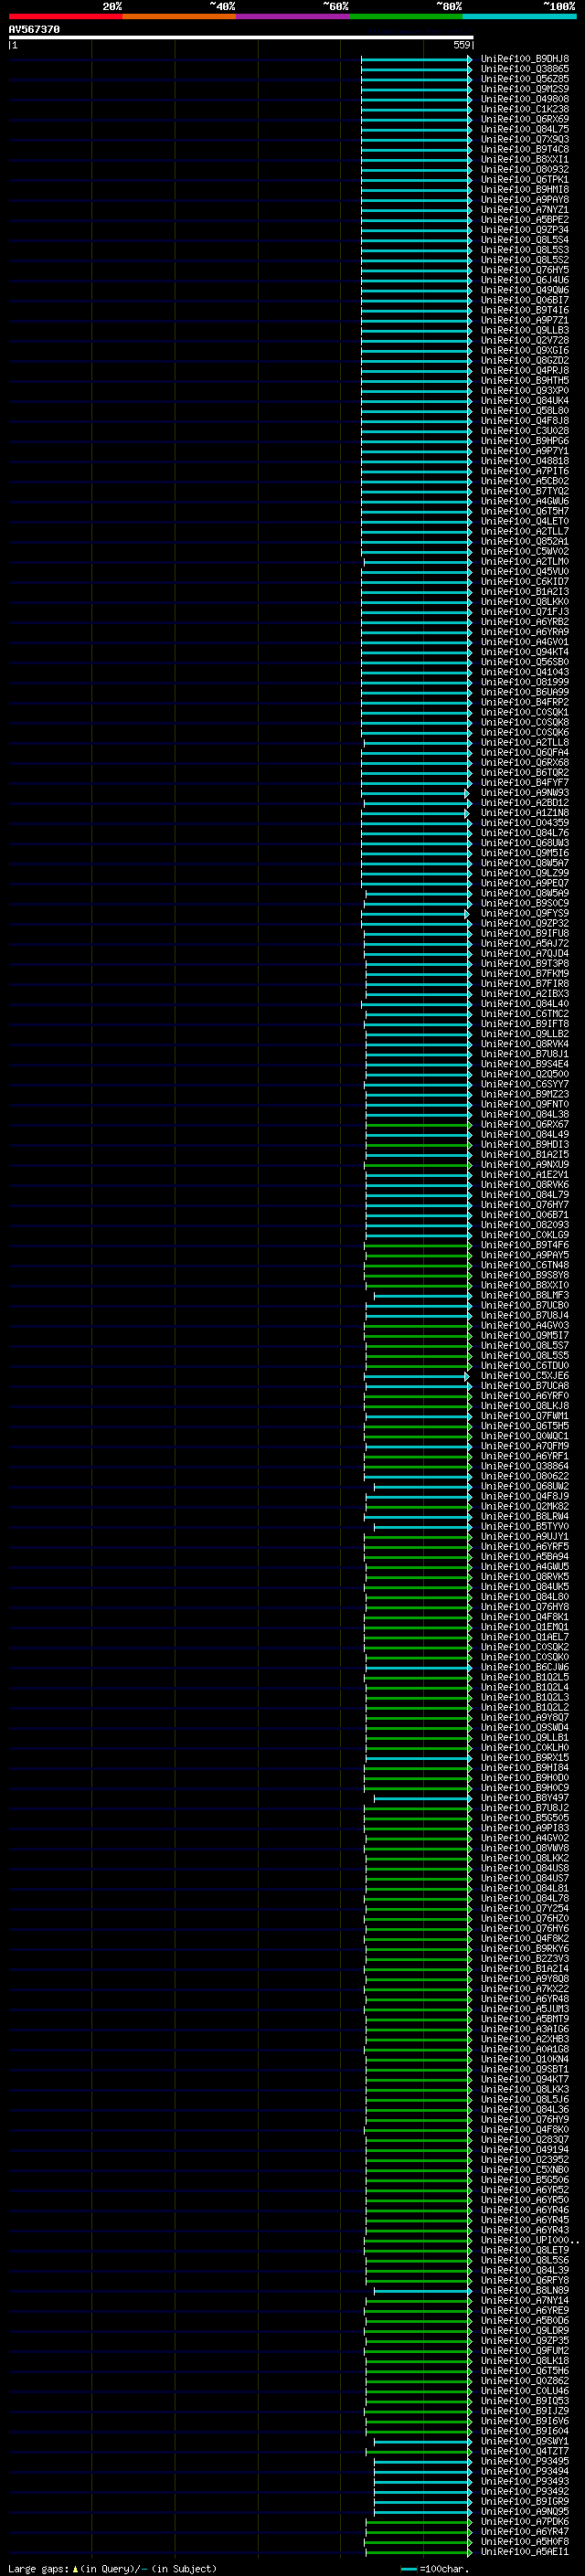The width and height of the screenshot is (585, 2576).
Task: Choose hit UniRef100_C0KLG9
Action: coord(525,1235)
